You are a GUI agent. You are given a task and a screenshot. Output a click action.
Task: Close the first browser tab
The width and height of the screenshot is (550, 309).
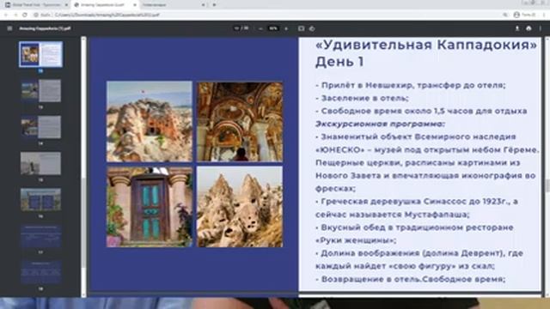(65, 5)
